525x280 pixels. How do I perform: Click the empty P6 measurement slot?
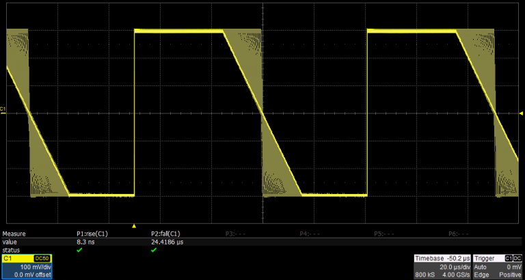pyautogui.click(x=458, y=234)
